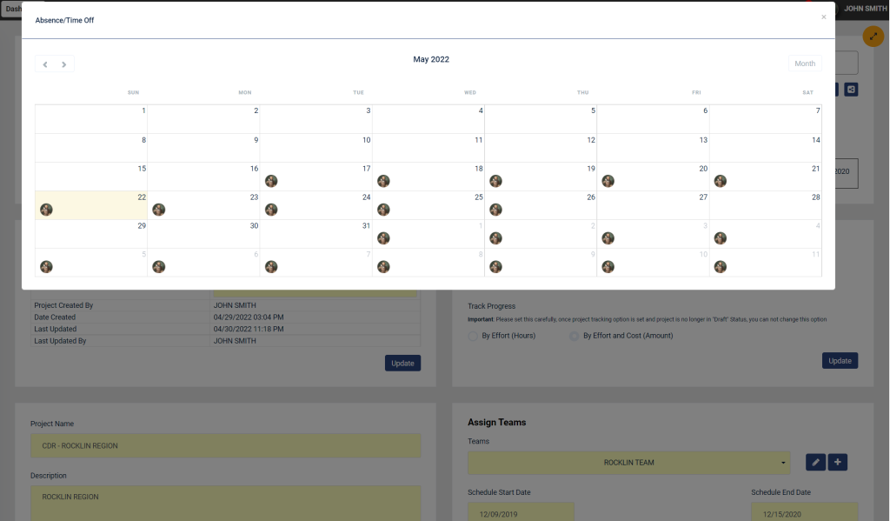Select By Effort (Hours) radio option
Image resolution: width=890 pixels, height=521 pixels.
[x=473, y=336]
